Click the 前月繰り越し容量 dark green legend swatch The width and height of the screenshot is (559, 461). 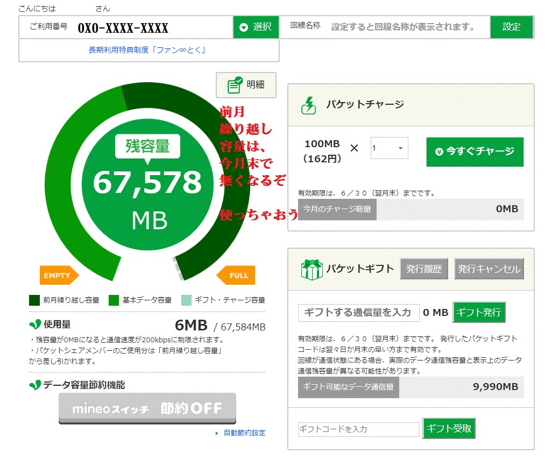[34, 300]
